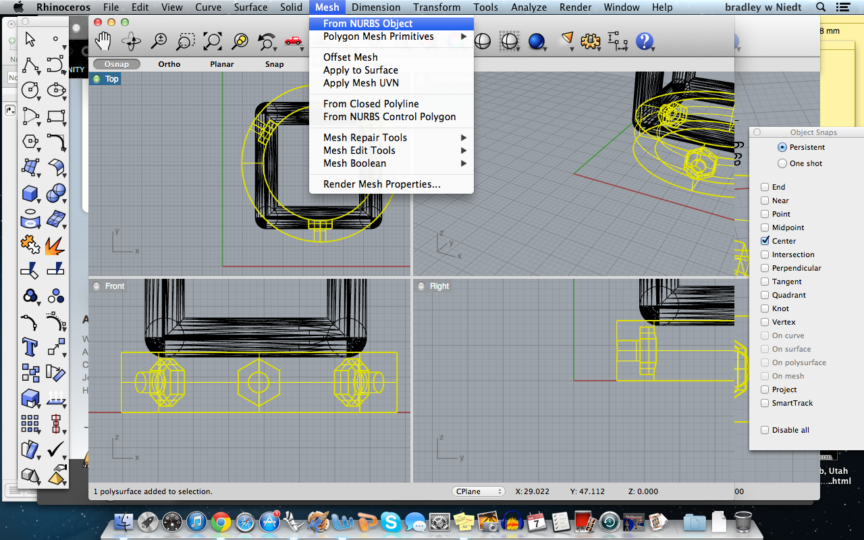Pick the Polyline tool in left toolbar
Screen dimensions: 864x540
click(30, 65)
